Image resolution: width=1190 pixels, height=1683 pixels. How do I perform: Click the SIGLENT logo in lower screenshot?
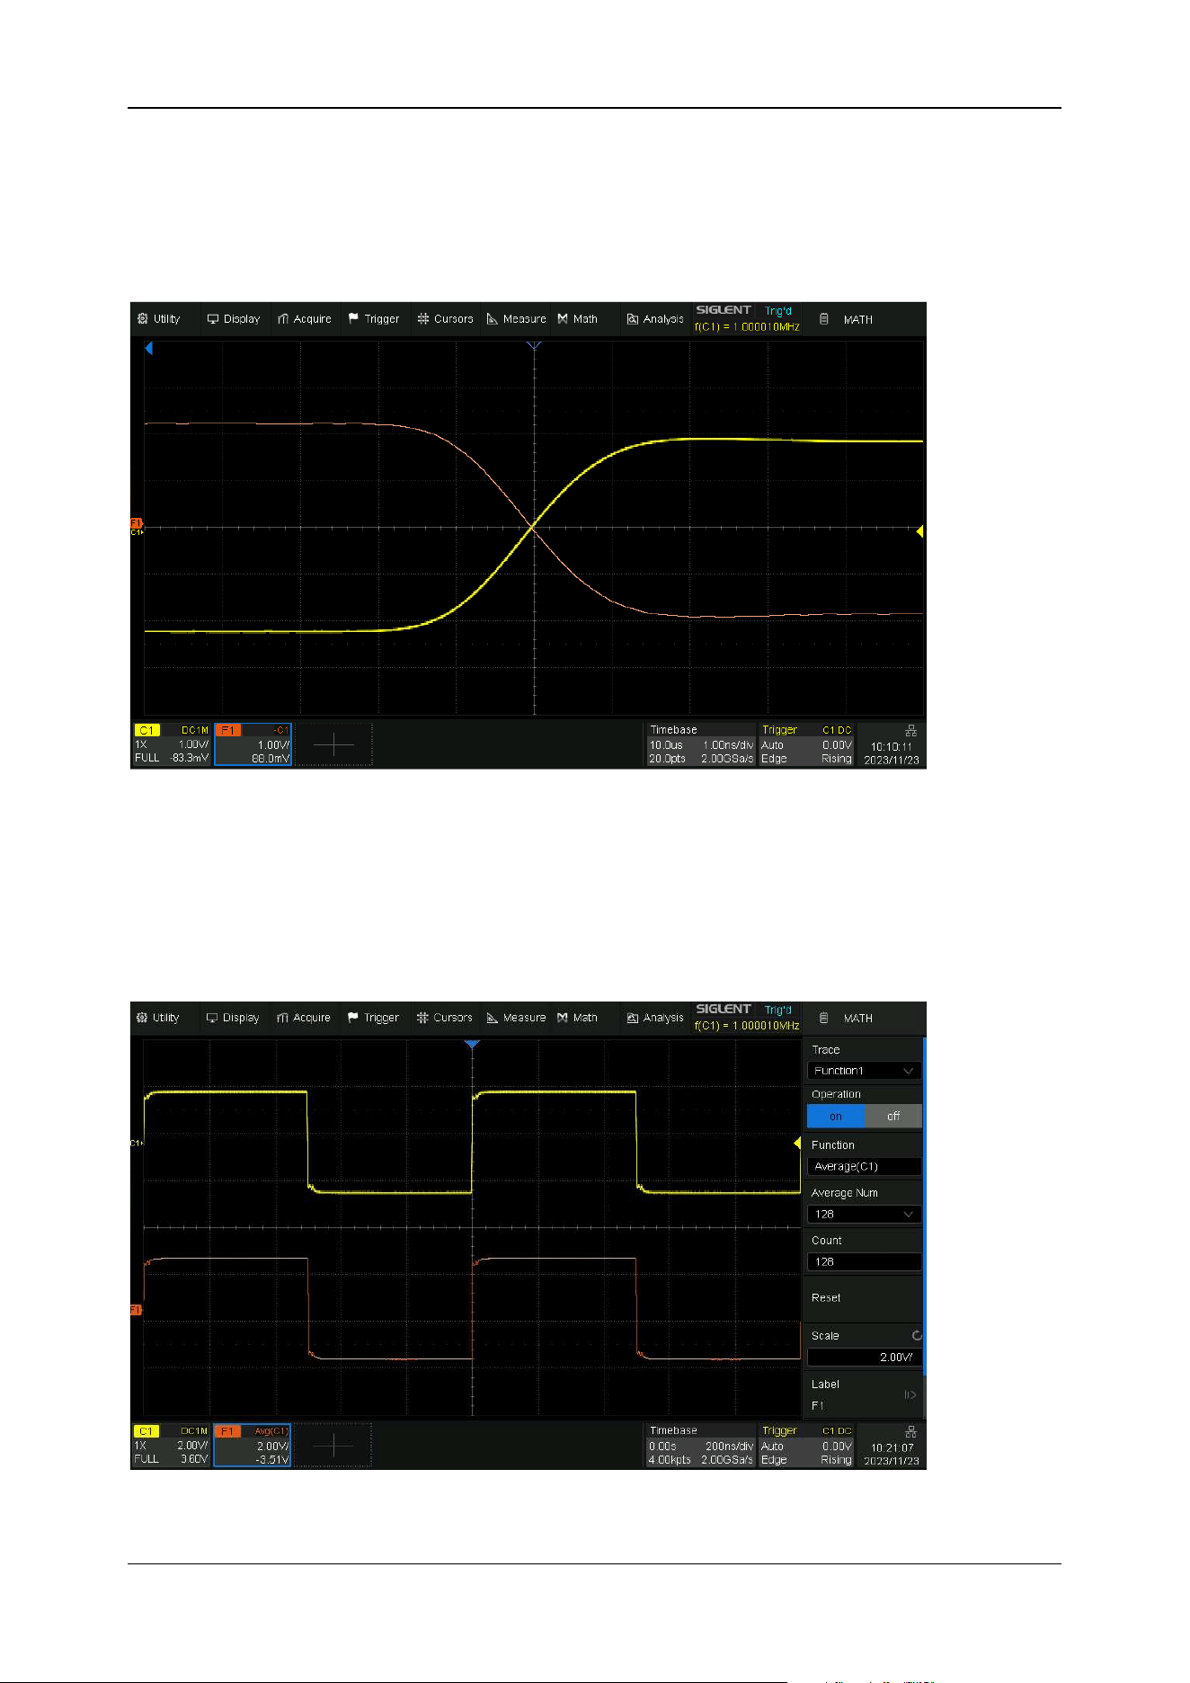[724, 1009]
